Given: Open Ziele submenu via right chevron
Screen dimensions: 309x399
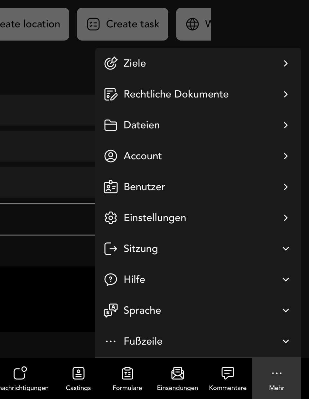Looking at the screenshot, I should click(286, 63).
